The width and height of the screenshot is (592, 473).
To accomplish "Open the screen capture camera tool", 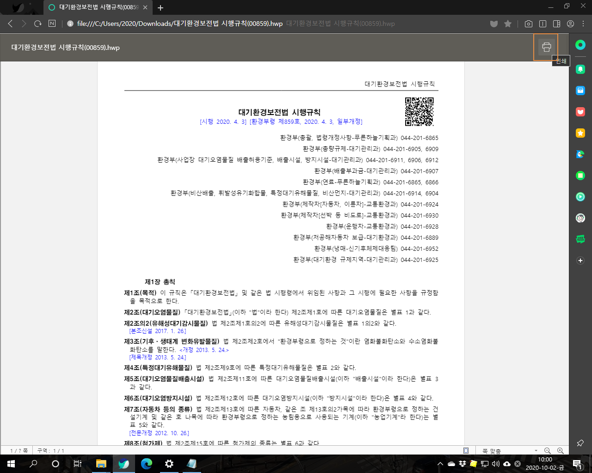I will click(x=529, y=24).
